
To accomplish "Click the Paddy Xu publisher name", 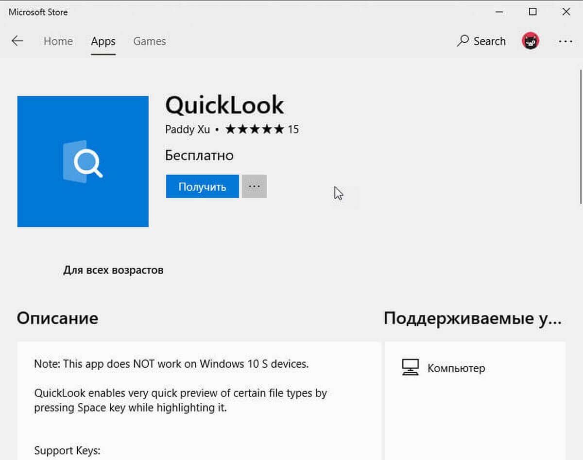I will [187, 130].
